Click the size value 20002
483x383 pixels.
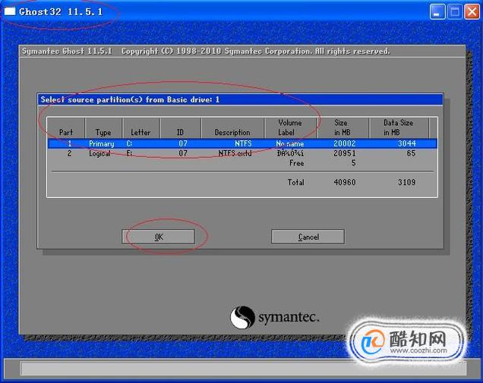pos(344,143)
